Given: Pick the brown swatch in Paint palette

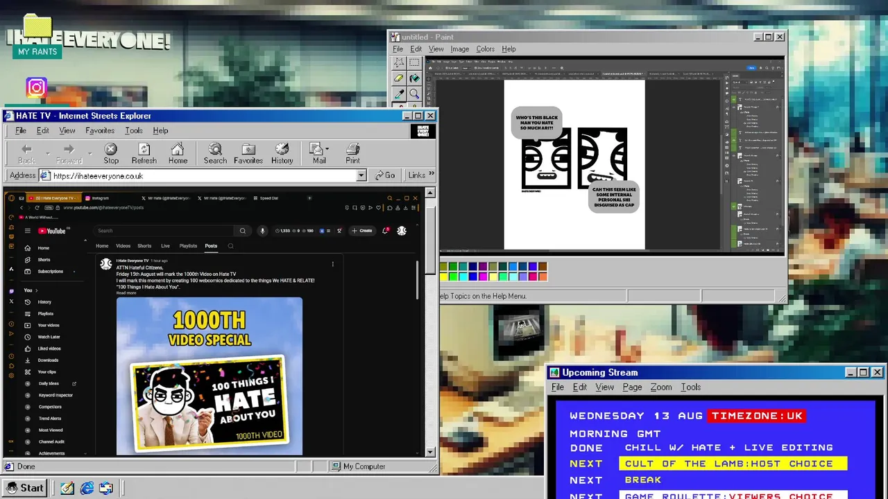Looking at the screenshot, I should 543,267.
